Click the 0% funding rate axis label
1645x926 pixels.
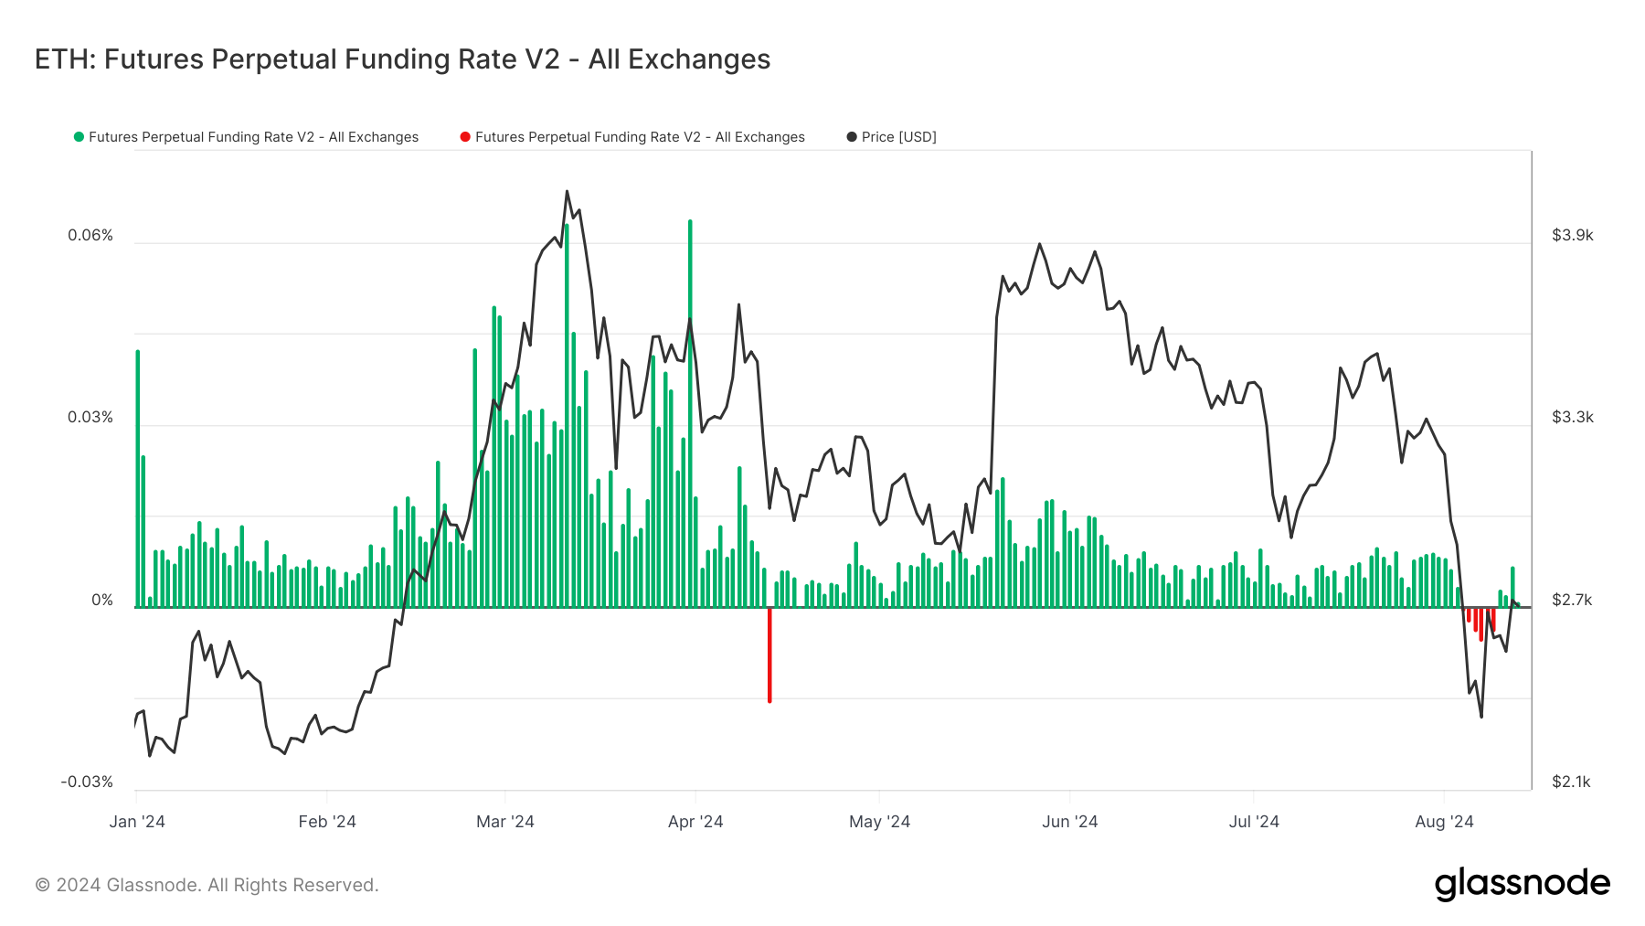pos(102,600)
